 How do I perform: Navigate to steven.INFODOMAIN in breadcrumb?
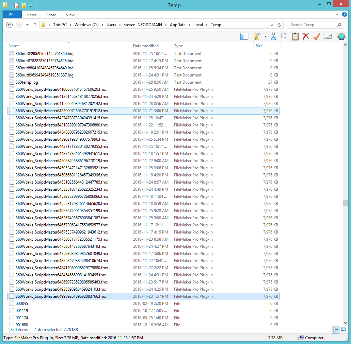pos(143,25)
